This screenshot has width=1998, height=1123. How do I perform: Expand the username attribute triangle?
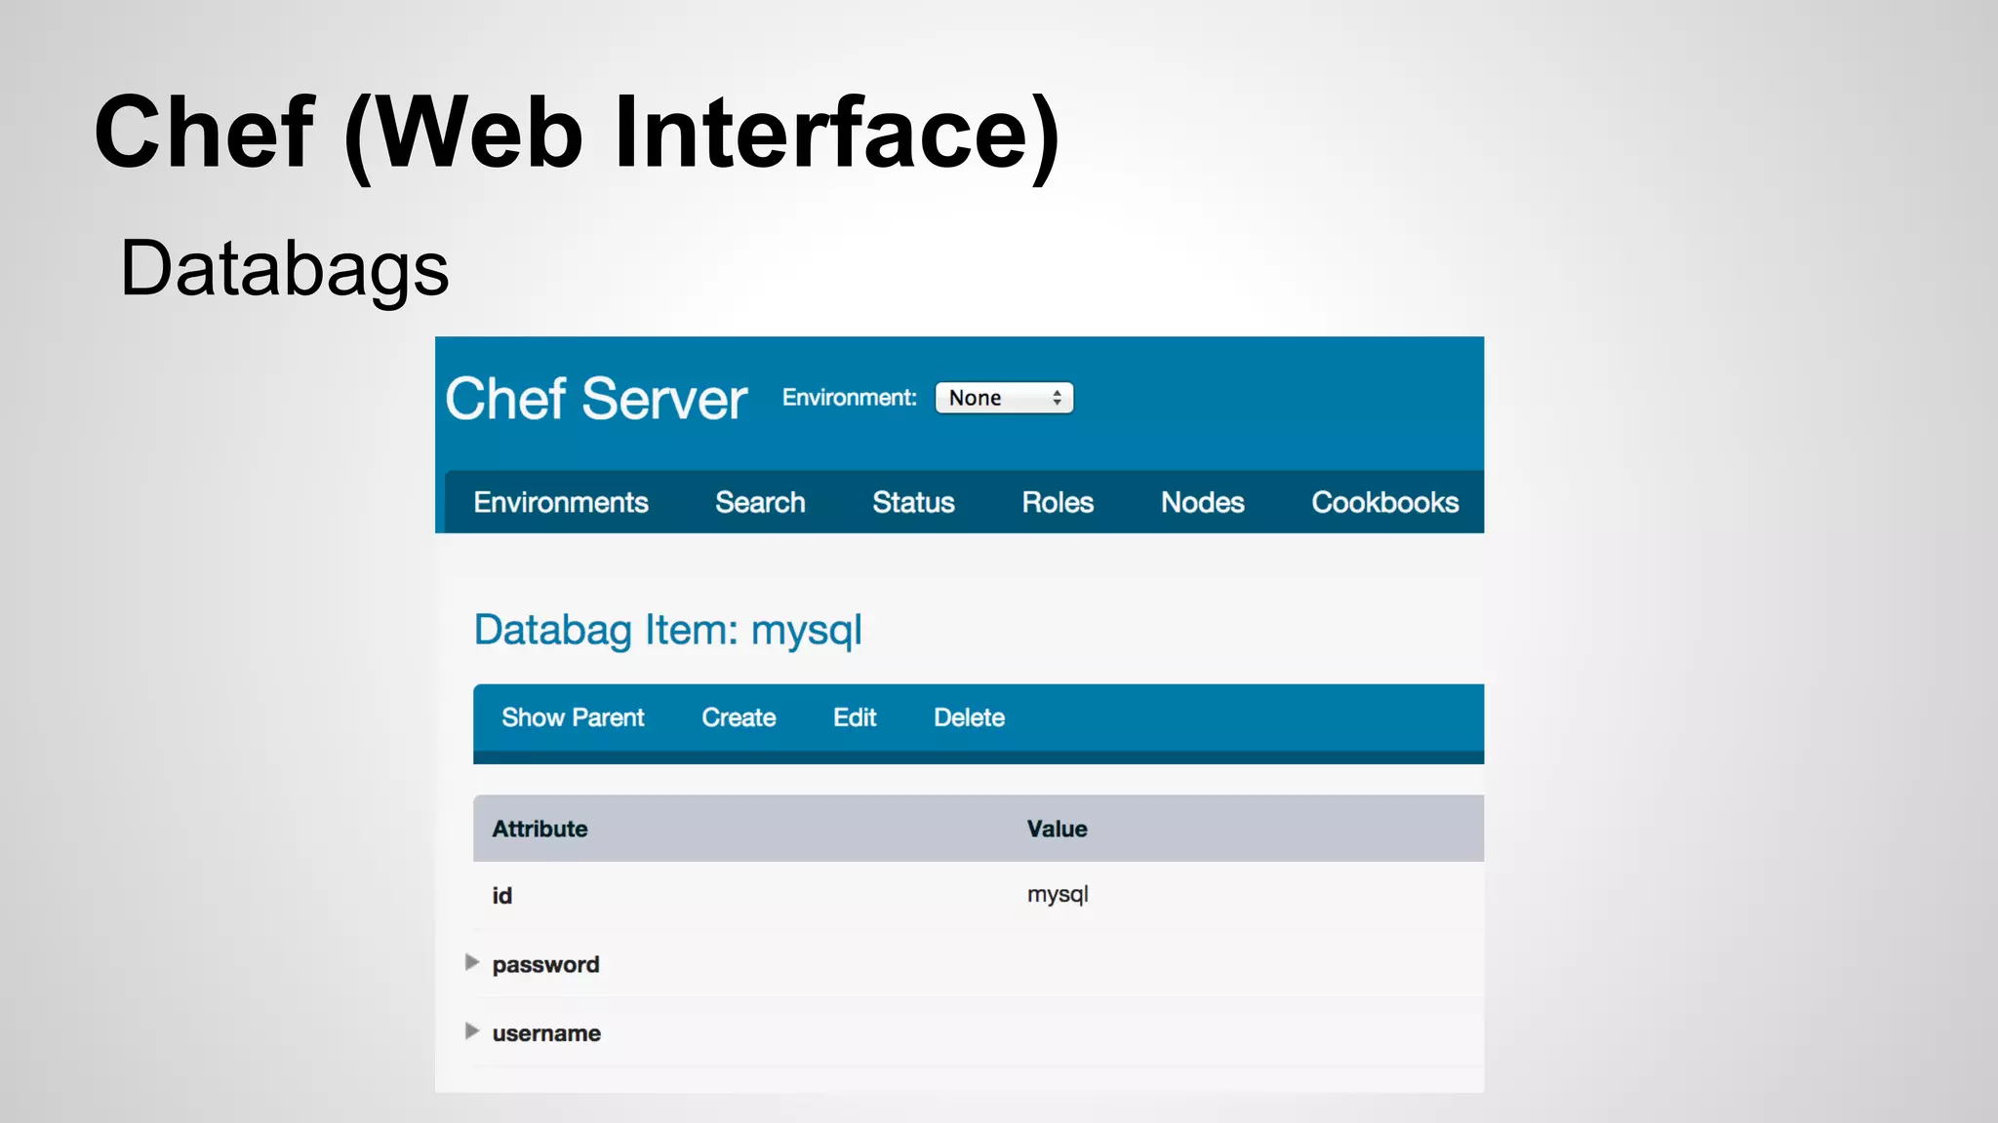coord(472,1030)
